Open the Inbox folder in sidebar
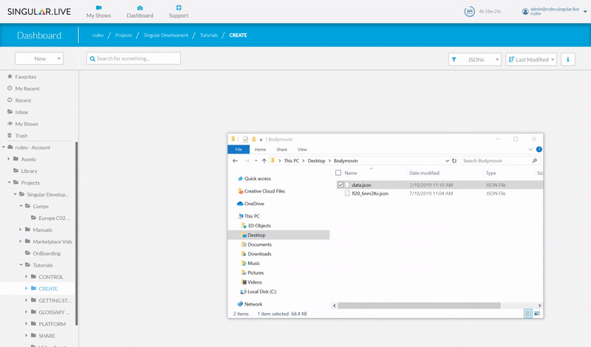This screenshot has height=347, width=591. (x=21, y=112)
